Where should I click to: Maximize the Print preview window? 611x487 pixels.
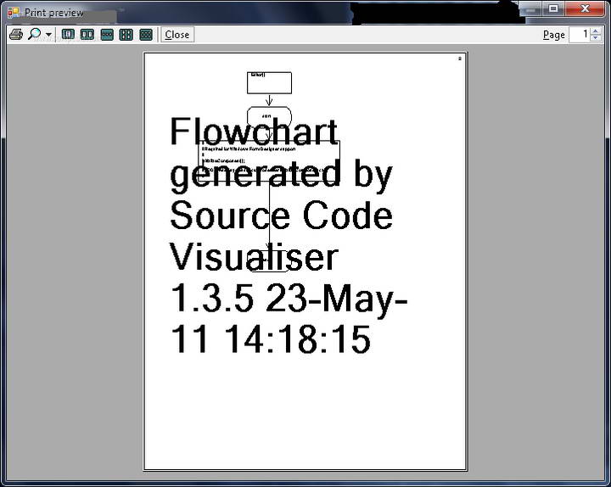553,8
